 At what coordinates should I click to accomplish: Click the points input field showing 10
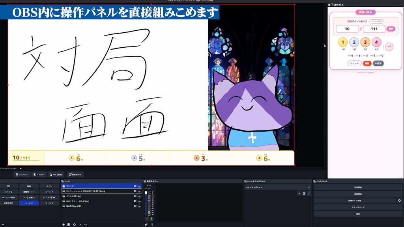pyautogui.click(x=347, y=28)
